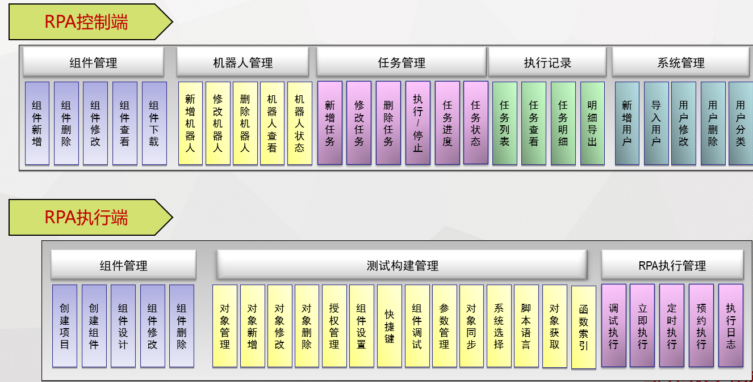Screen dimensions: 753x382
Task: Click the 组件修改 box under RPA控制端
Action: coord(95,124)
